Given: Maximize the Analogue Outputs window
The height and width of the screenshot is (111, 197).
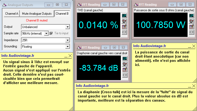Looking at the screenshot, I should click(x=58, y=5).
